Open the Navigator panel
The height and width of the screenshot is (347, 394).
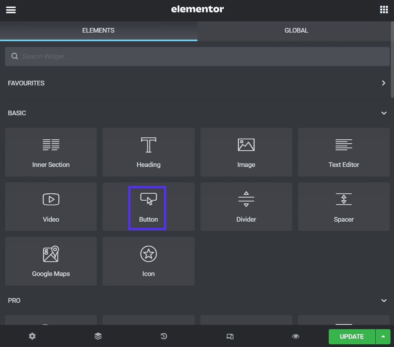coord(98,336)
